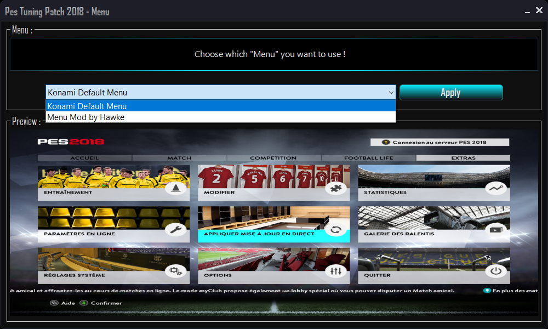Click the live update refresh arrows icon

(336, 230)
